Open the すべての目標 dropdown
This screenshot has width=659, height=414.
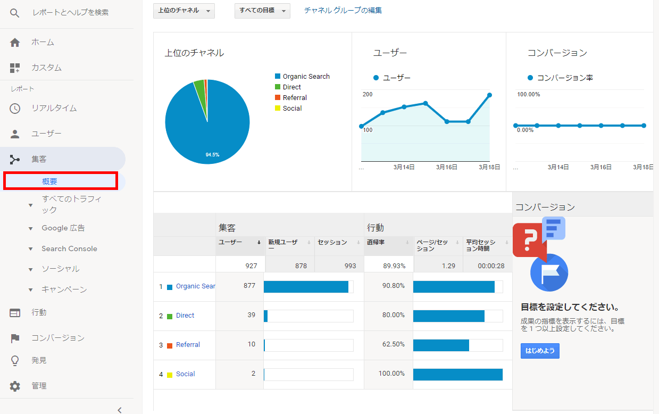coord(262,11)
